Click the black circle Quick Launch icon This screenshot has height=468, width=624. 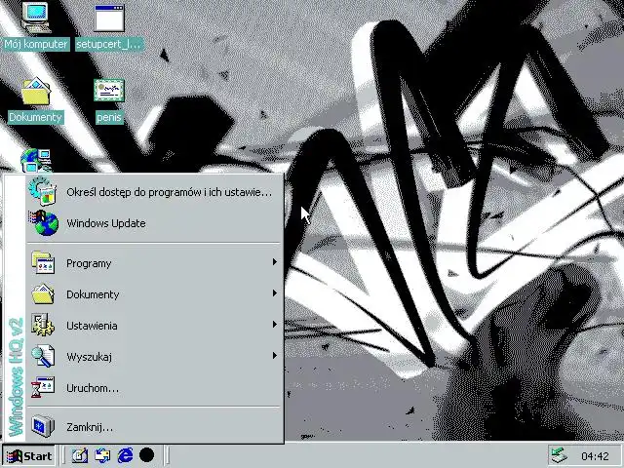click(147, 455)
